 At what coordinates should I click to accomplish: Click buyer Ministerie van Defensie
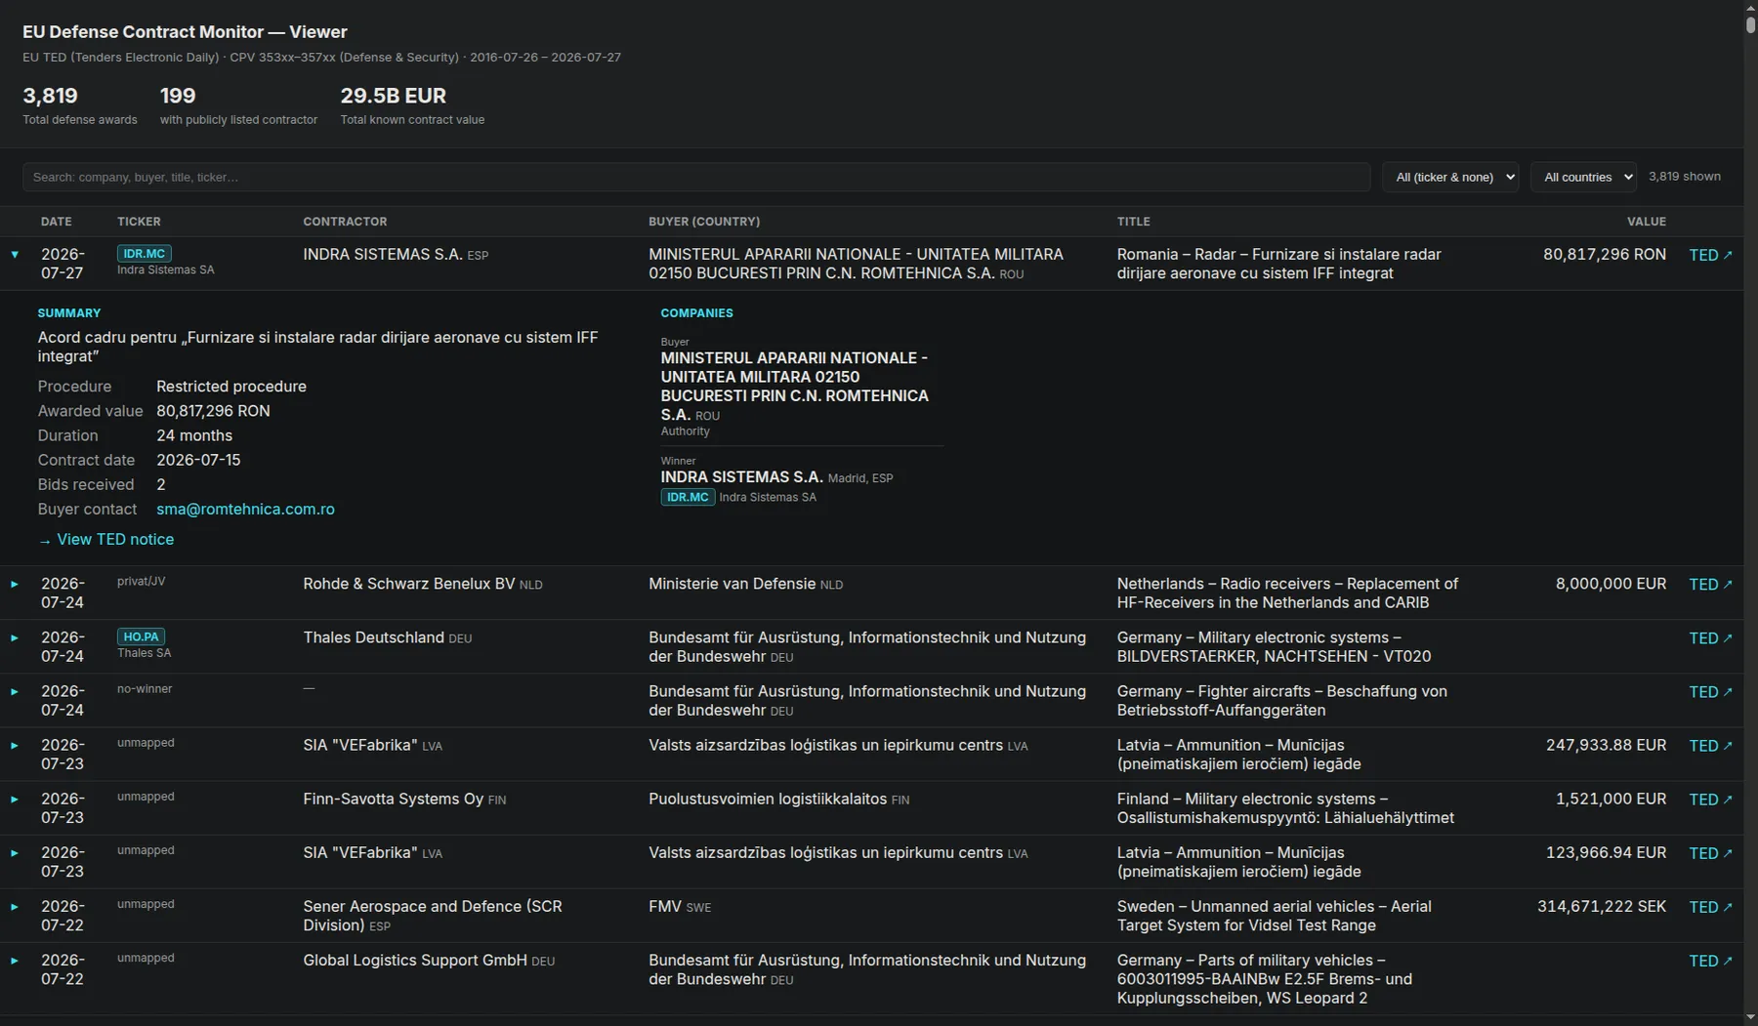[732, 584]
